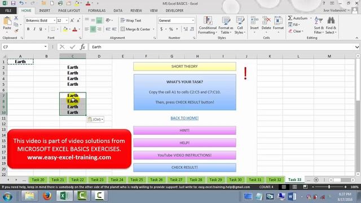The height and width of the screenshot is (203, 361).
Task: Click the Excel Help question mark
Action: click(324, 3)
